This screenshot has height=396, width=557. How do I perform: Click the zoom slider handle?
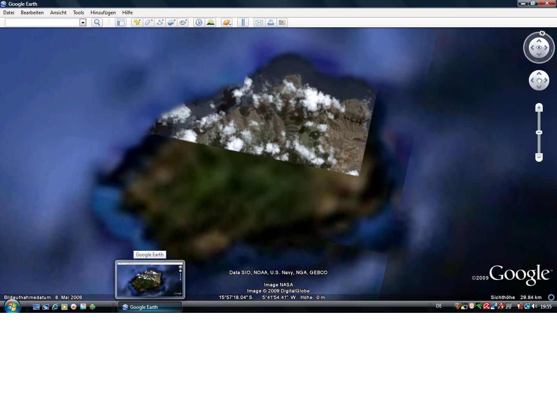(x=539, y=132)
